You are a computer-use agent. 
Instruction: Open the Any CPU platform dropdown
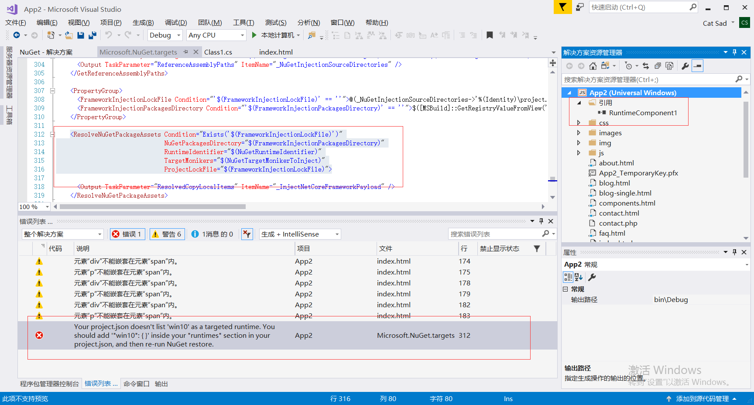[x=217, y=35]
